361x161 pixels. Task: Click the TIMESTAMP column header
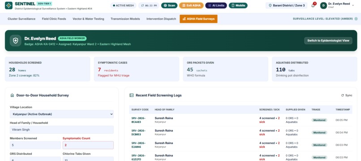pyautogui.click(x=343, y=110)
